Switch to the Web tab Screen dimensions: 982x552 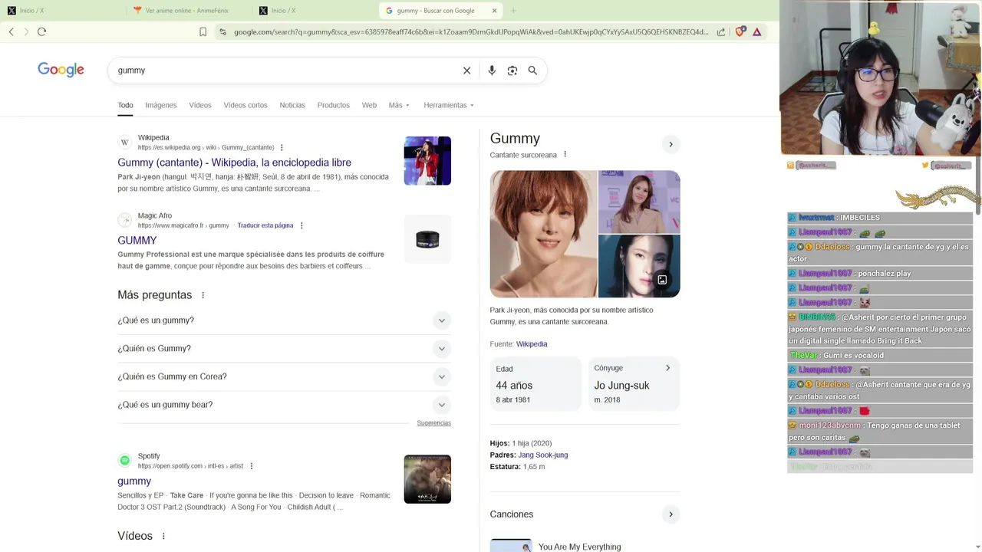(369, 105)
